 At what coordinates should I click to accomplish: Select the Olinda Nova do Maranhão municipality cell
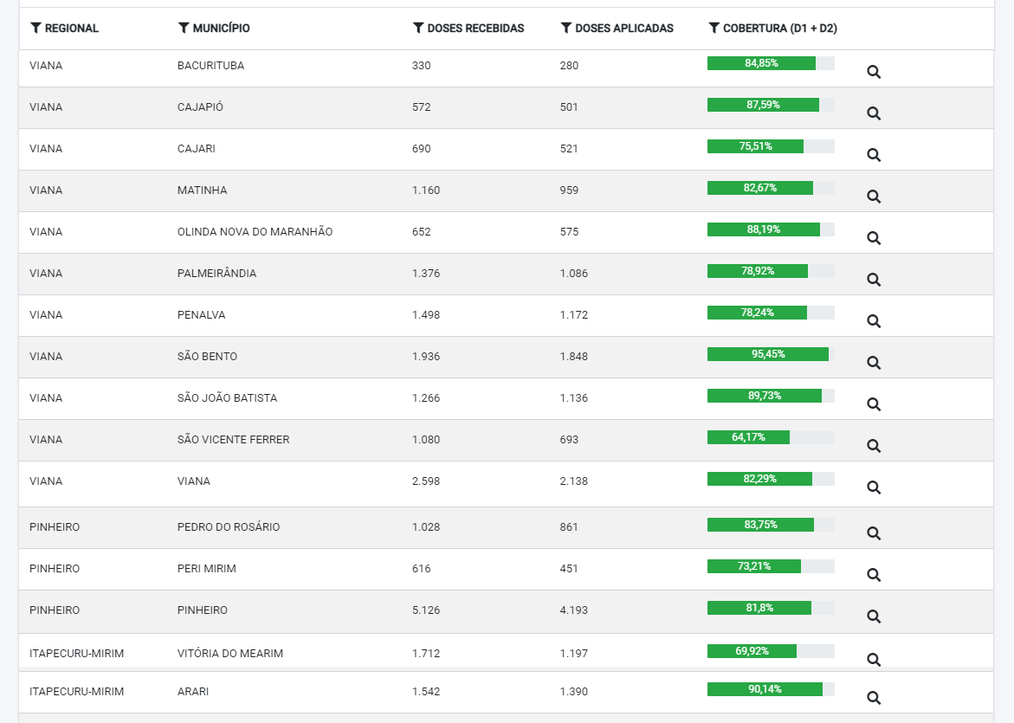coord(255,231)
